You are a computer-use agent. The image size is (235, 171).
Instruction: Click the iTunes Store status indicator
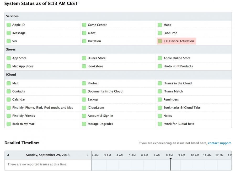(84, 58)
